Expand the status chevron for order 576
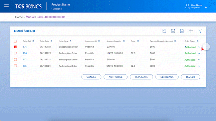This screenshot has width=216, height=121. 199,47
